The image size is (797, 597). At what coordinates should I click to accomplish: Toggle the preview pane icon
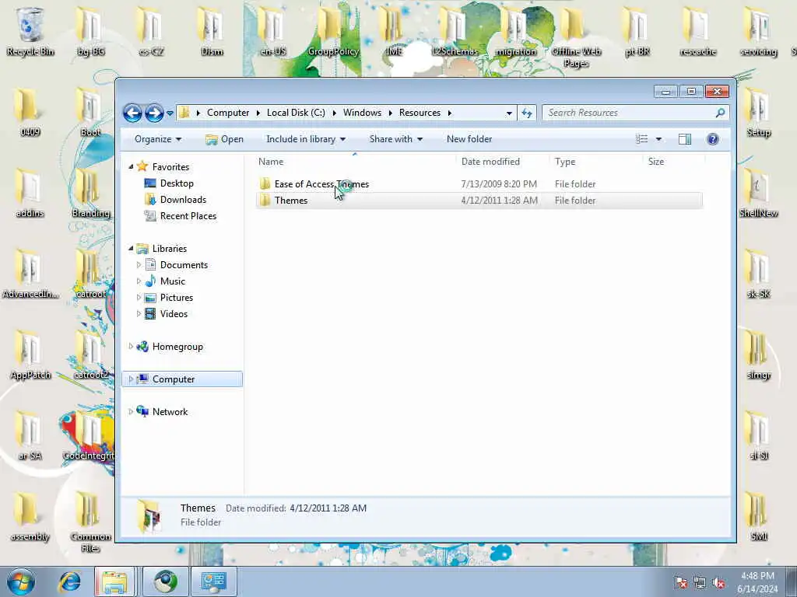pyautogui.click(x=685, y=139)
